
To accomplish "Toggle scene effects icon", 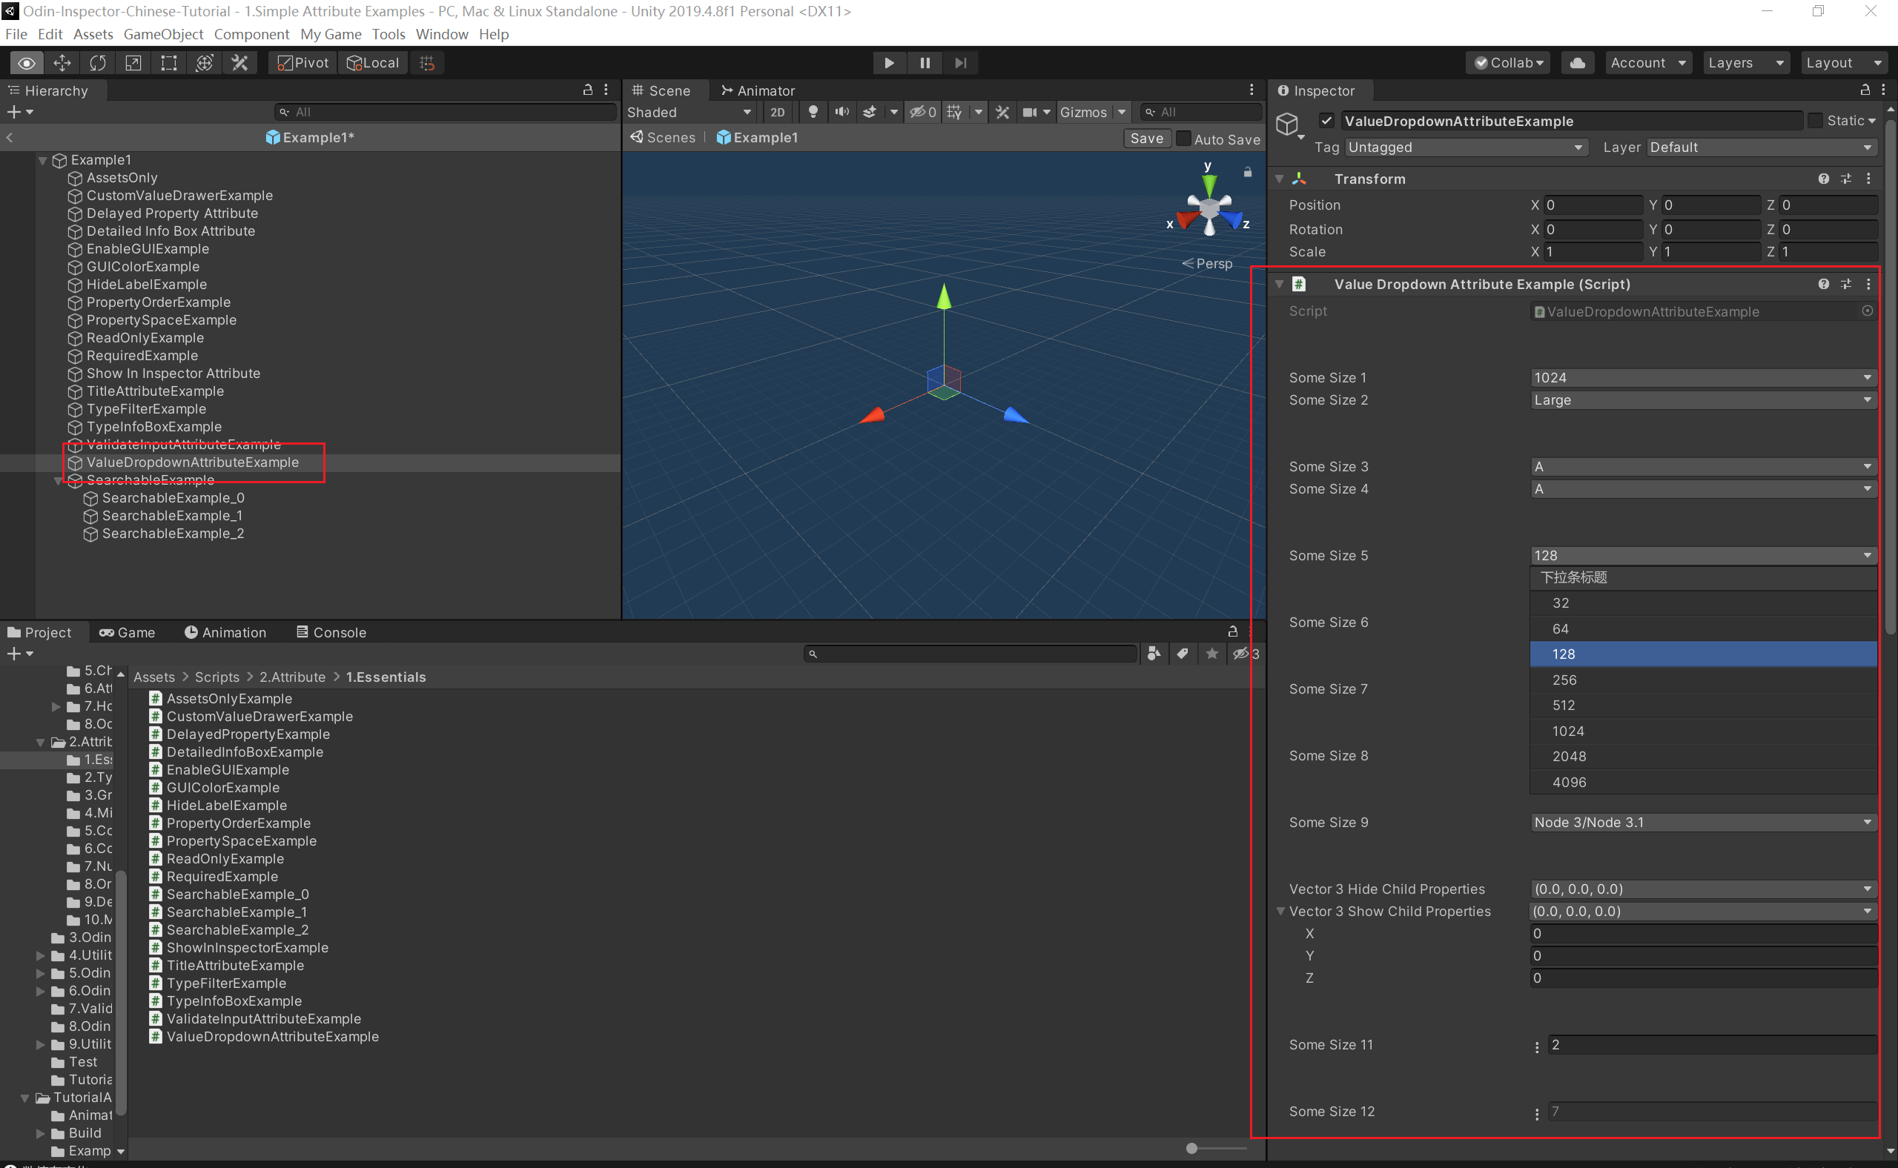I will (870, 112).
